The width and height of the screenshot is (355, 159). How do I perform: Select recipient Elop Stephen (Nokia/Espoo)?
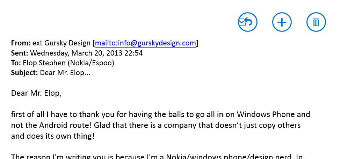tap(68, 63)
